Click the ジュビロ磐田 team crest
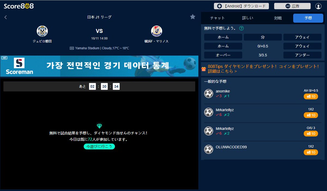The width and height of the screenshot is (327, 191). pyautogui.click(x=42, y=31)
